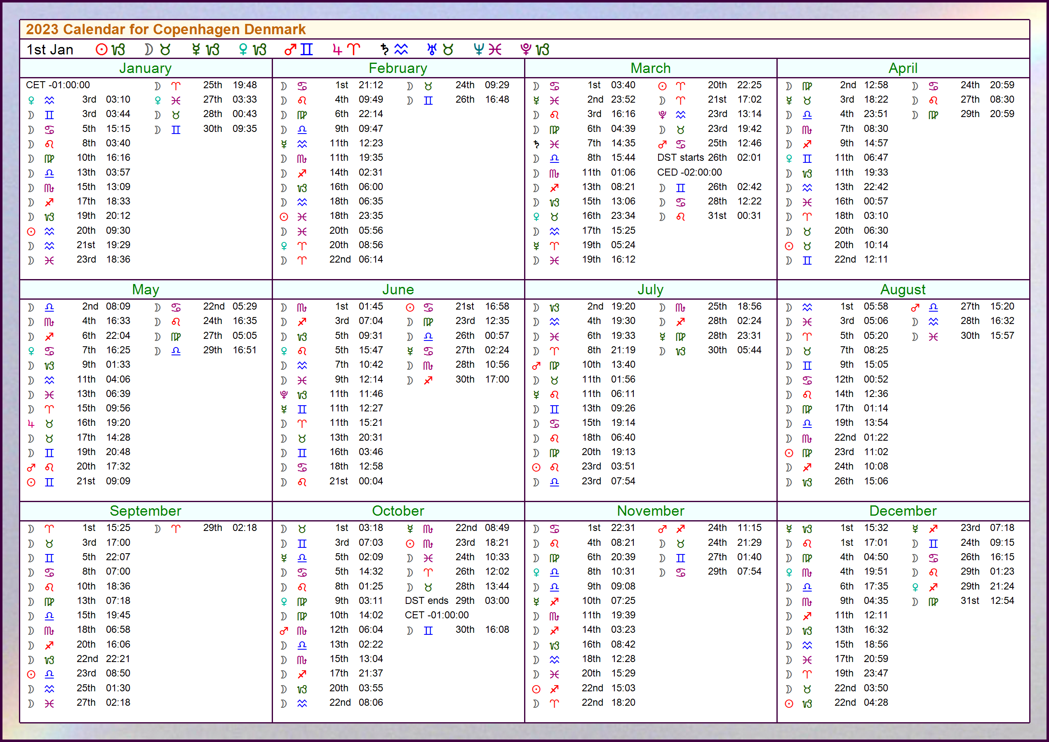Click the Jupiter symbol on May 16th 19:20 row
The image size is (1049, 742).
pos(31,424)
